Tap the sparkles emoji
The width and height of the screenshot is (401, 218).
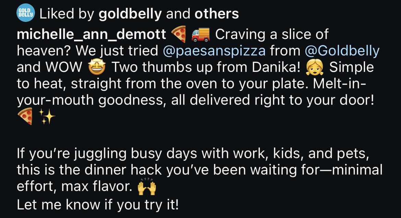click(47, 116)
